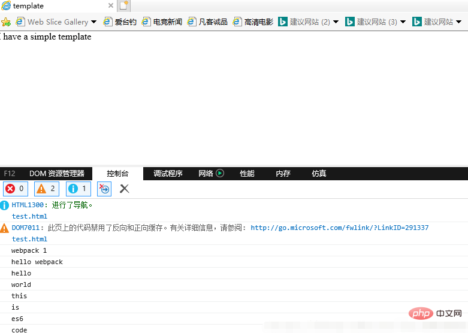Select the 控制台 console tab
Screen dimensions: 468x333
pos(117,173)
